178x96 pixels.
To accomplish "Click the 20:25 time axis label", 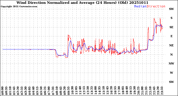I will point(138,91).
